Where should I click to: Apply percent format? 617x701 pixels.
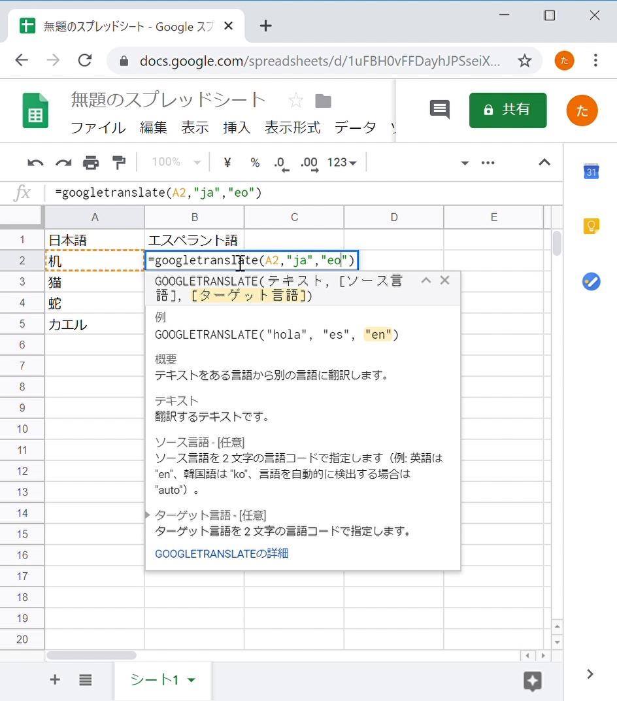(255, 162)
